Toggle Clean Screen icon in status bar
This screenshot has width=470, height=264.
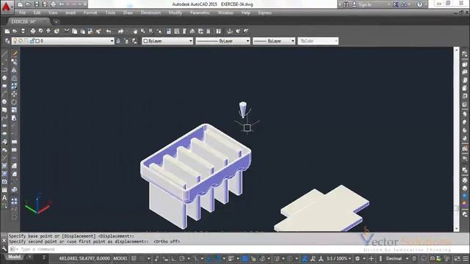click(457, 258)
